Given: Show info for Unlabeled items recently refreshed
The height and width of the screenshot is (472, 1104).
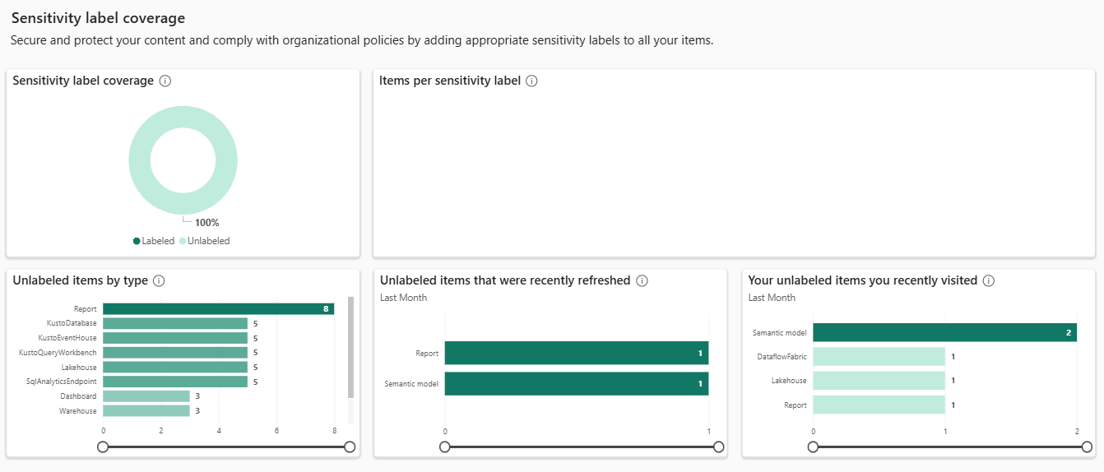Looking at the screenshot, I should click(642, 280).
